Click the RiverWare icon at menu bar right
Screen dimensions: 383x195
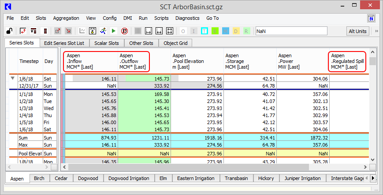[x=372, y=18]
